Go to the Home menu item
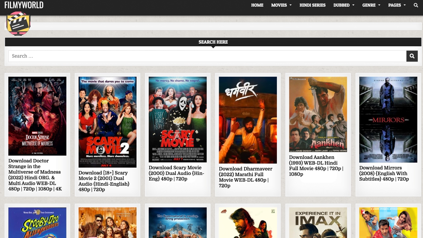Viewport: 423px width, 238px height. [x=257, y=5]
